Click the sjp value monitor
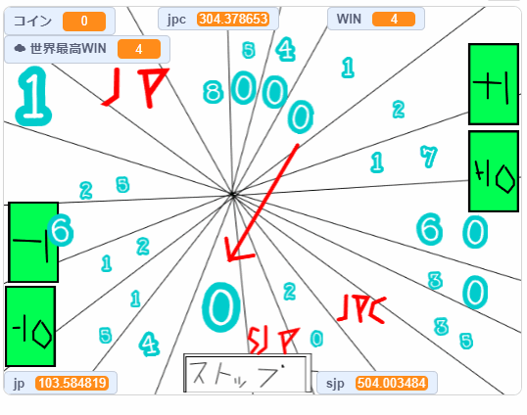 [x=377, y=383]
